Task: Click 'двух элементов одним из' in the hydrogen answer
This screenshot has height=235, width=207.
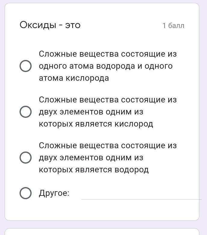Action: tap(91, 158)
